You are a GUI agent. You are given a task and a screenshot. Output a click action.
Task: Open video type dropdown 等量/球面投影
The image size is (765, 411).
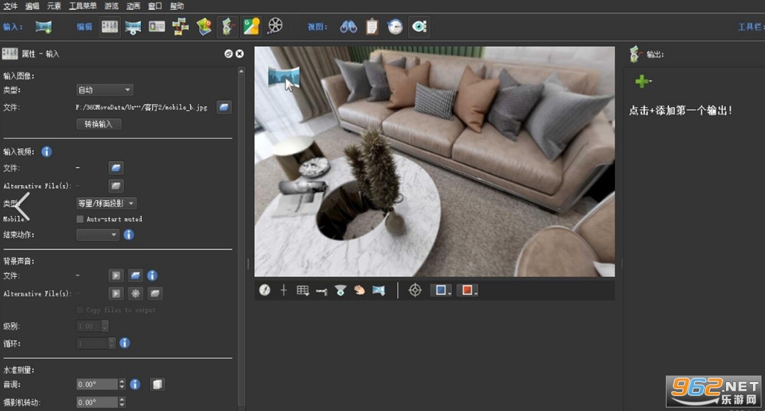pyautogui.click(x=106, y=203)
